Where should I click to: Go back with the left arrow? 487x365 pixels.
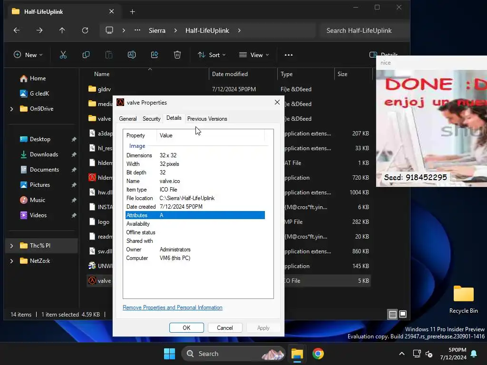(x=17, y=30)
